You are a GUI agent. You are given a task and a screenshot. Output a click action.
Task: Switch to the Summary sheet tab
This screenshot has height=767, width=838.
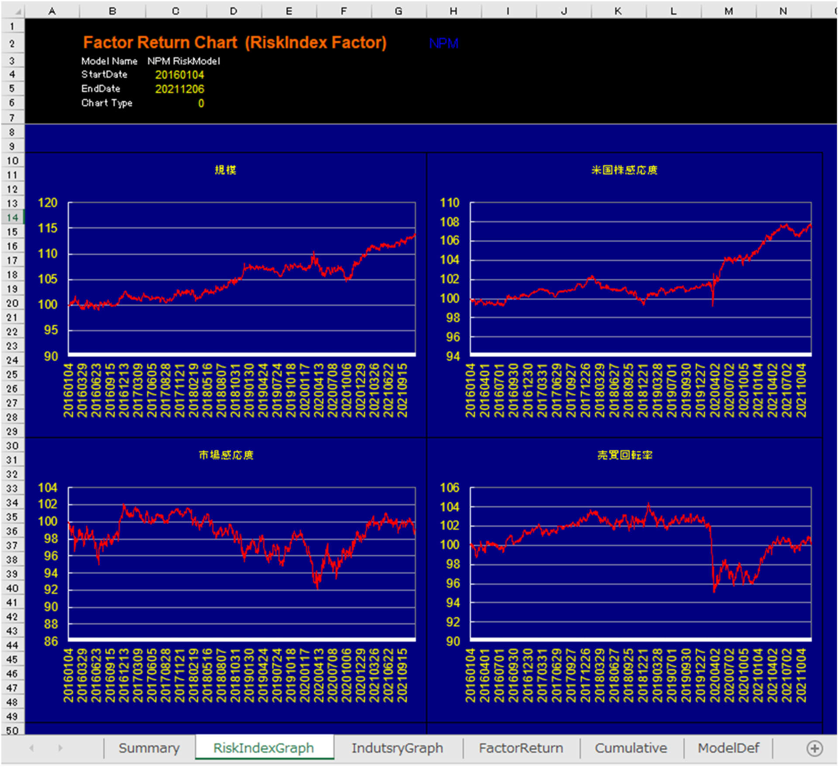pyautogui.click(x=149, y=748)
